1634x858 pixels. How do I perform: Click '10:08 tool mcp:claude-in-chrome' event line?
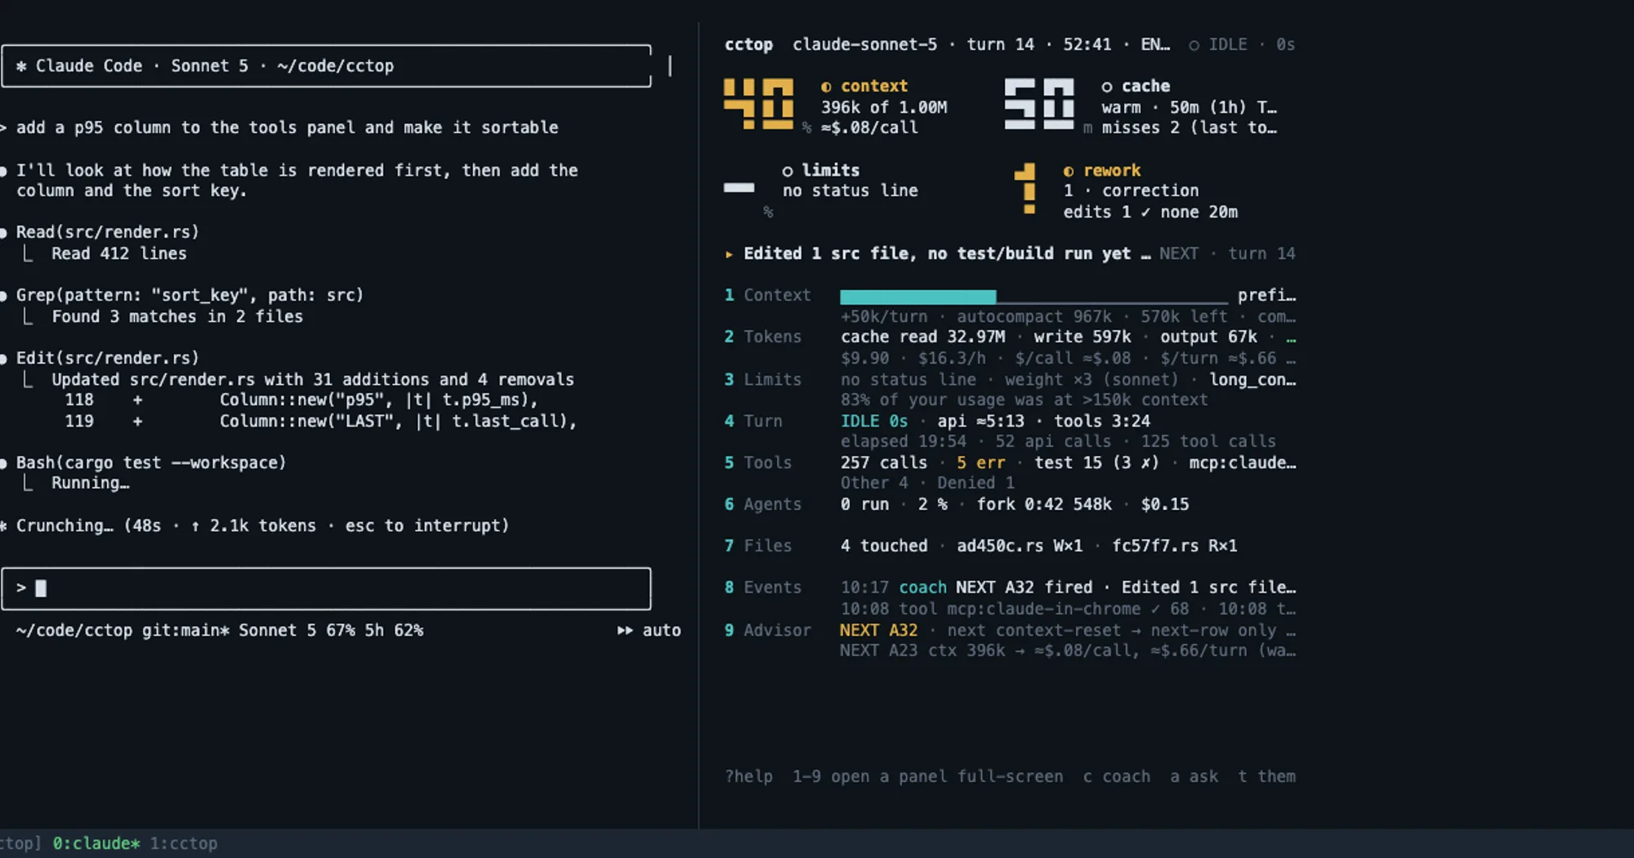coord(1015,609)
